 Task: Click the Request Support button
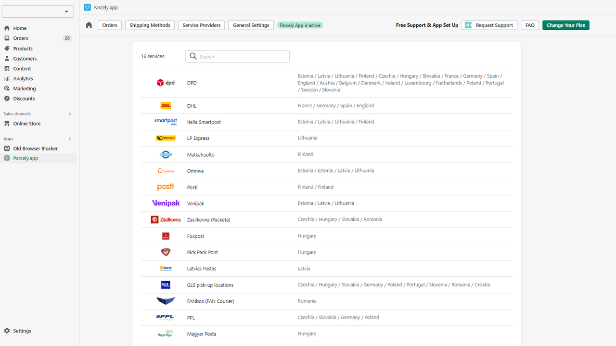tap(489, 25)
